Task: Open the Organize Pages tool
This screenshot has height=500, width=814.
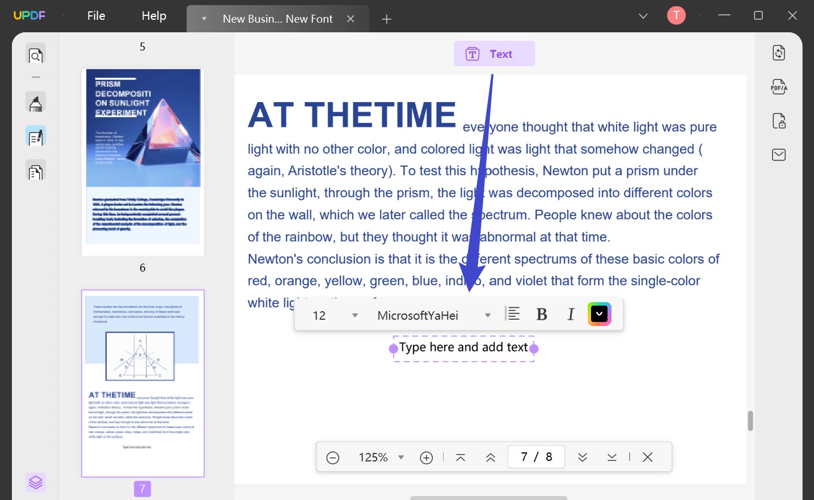Action: pyautogui.click(x=36, y=170)
